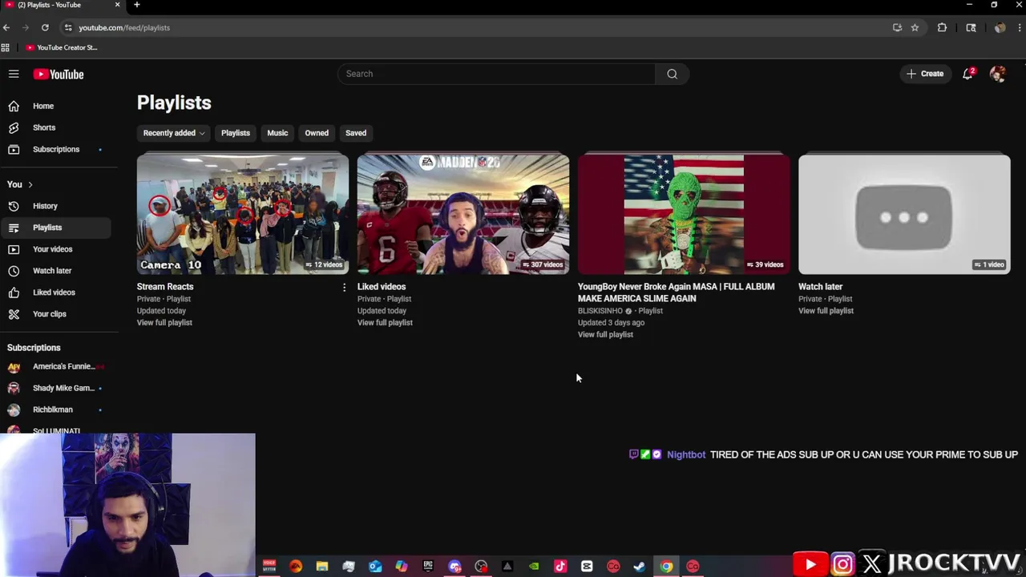The width and height of the screenshot is (1026, 577).
Task: Open Epic Games Launcher from taskbar
Action: tap(428, 567)
